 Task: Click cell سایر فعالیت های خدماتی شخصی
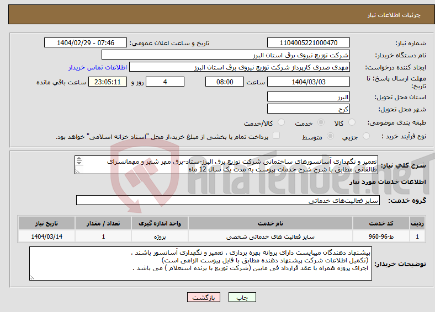pyautogui.click(x=270, y=236)
